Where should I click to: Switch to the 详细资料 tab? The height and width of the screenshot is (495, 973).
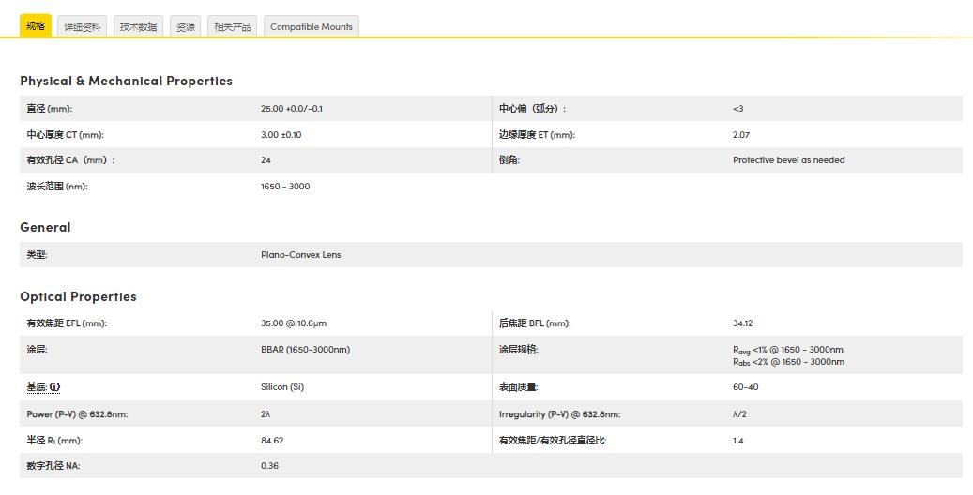[x=83, y=27]
